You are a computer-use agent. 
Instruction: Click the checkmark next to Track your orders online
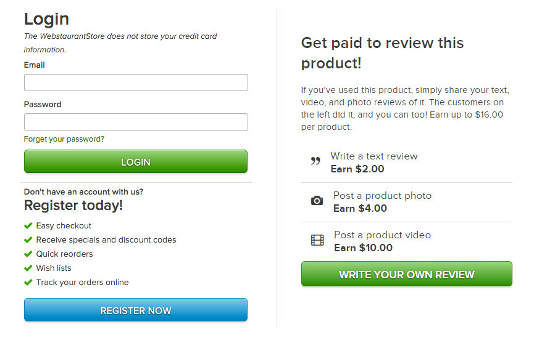(28, 283)
